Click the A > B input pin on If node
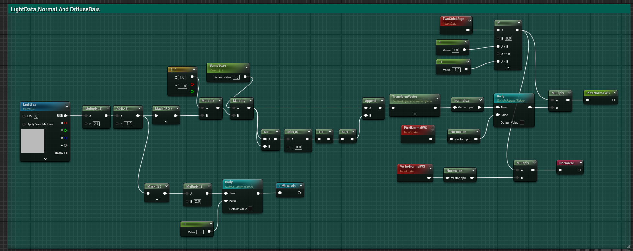633x251 pixels. click(498, 46)
